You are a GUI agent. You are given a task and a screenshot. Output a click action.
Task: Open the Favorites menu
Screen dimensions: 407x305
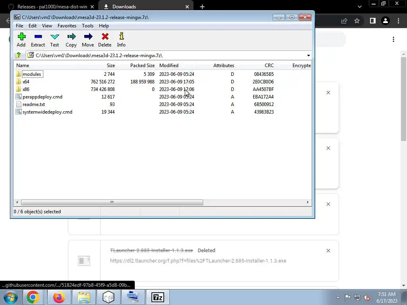67,26
